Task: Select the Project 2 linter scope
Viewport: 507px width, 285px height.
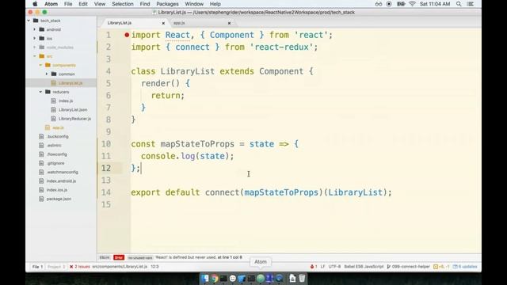Action: [x=56, y=267]
